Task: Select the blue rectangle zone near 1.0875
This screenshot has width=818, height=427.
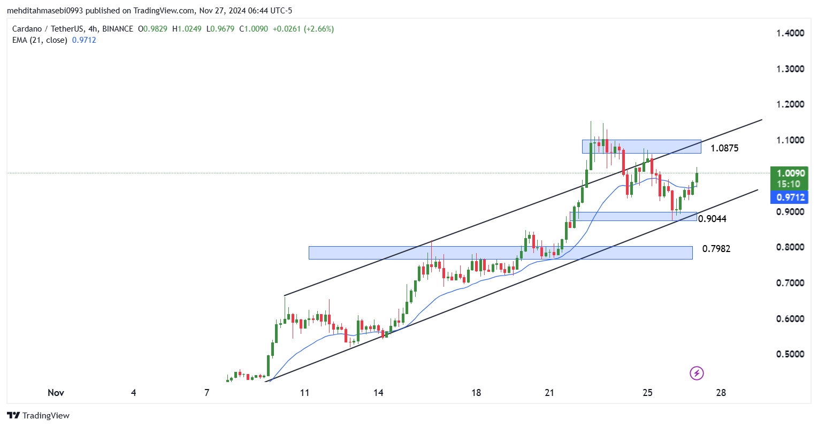Action: click(641, 147)
